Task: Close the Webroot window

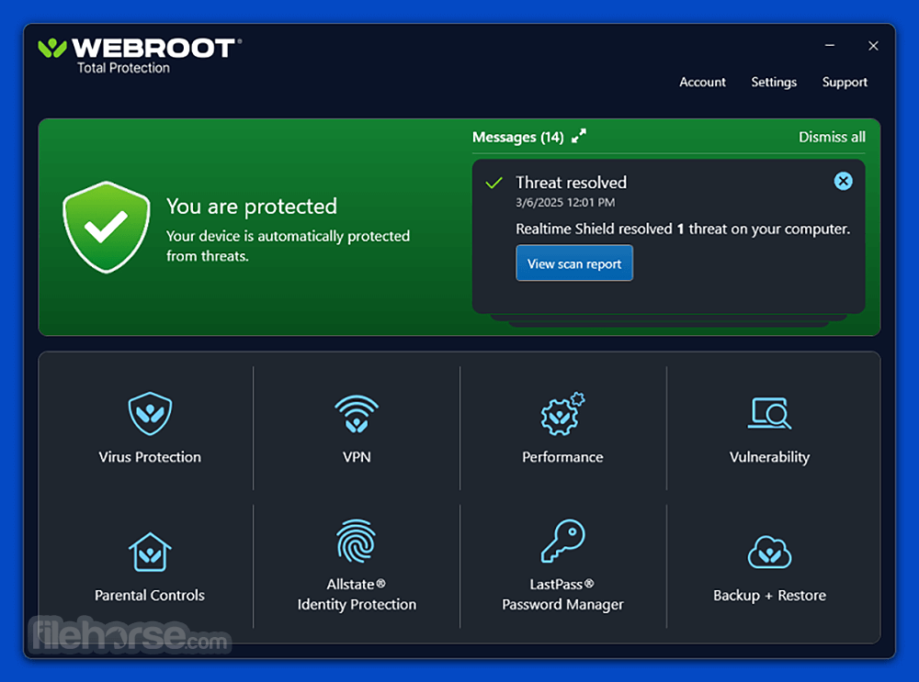Action: pos(873,46)
